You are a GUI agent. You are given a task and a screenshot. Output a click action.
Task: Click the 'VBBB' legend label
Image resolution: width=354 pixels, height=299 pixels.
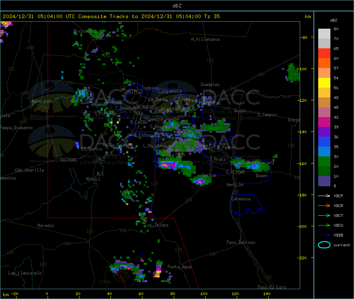(x=338, y=235)
